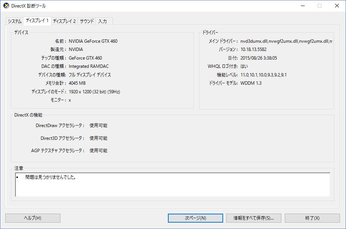Viewport: 346px width, 229px height.
Task: Click the メモリ合計 field label
Action: point(56,83)
